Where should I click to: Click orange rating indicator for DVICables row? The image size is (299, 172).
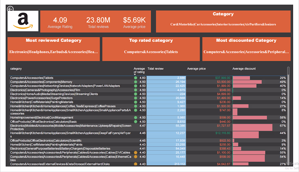(x=136, y=152)
